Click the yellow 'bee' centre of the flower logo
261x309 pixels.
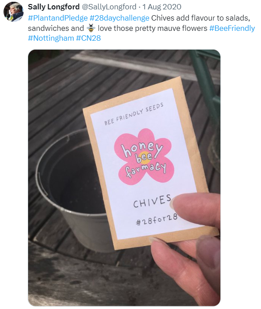pyautogui.click(x=145, y=157)
